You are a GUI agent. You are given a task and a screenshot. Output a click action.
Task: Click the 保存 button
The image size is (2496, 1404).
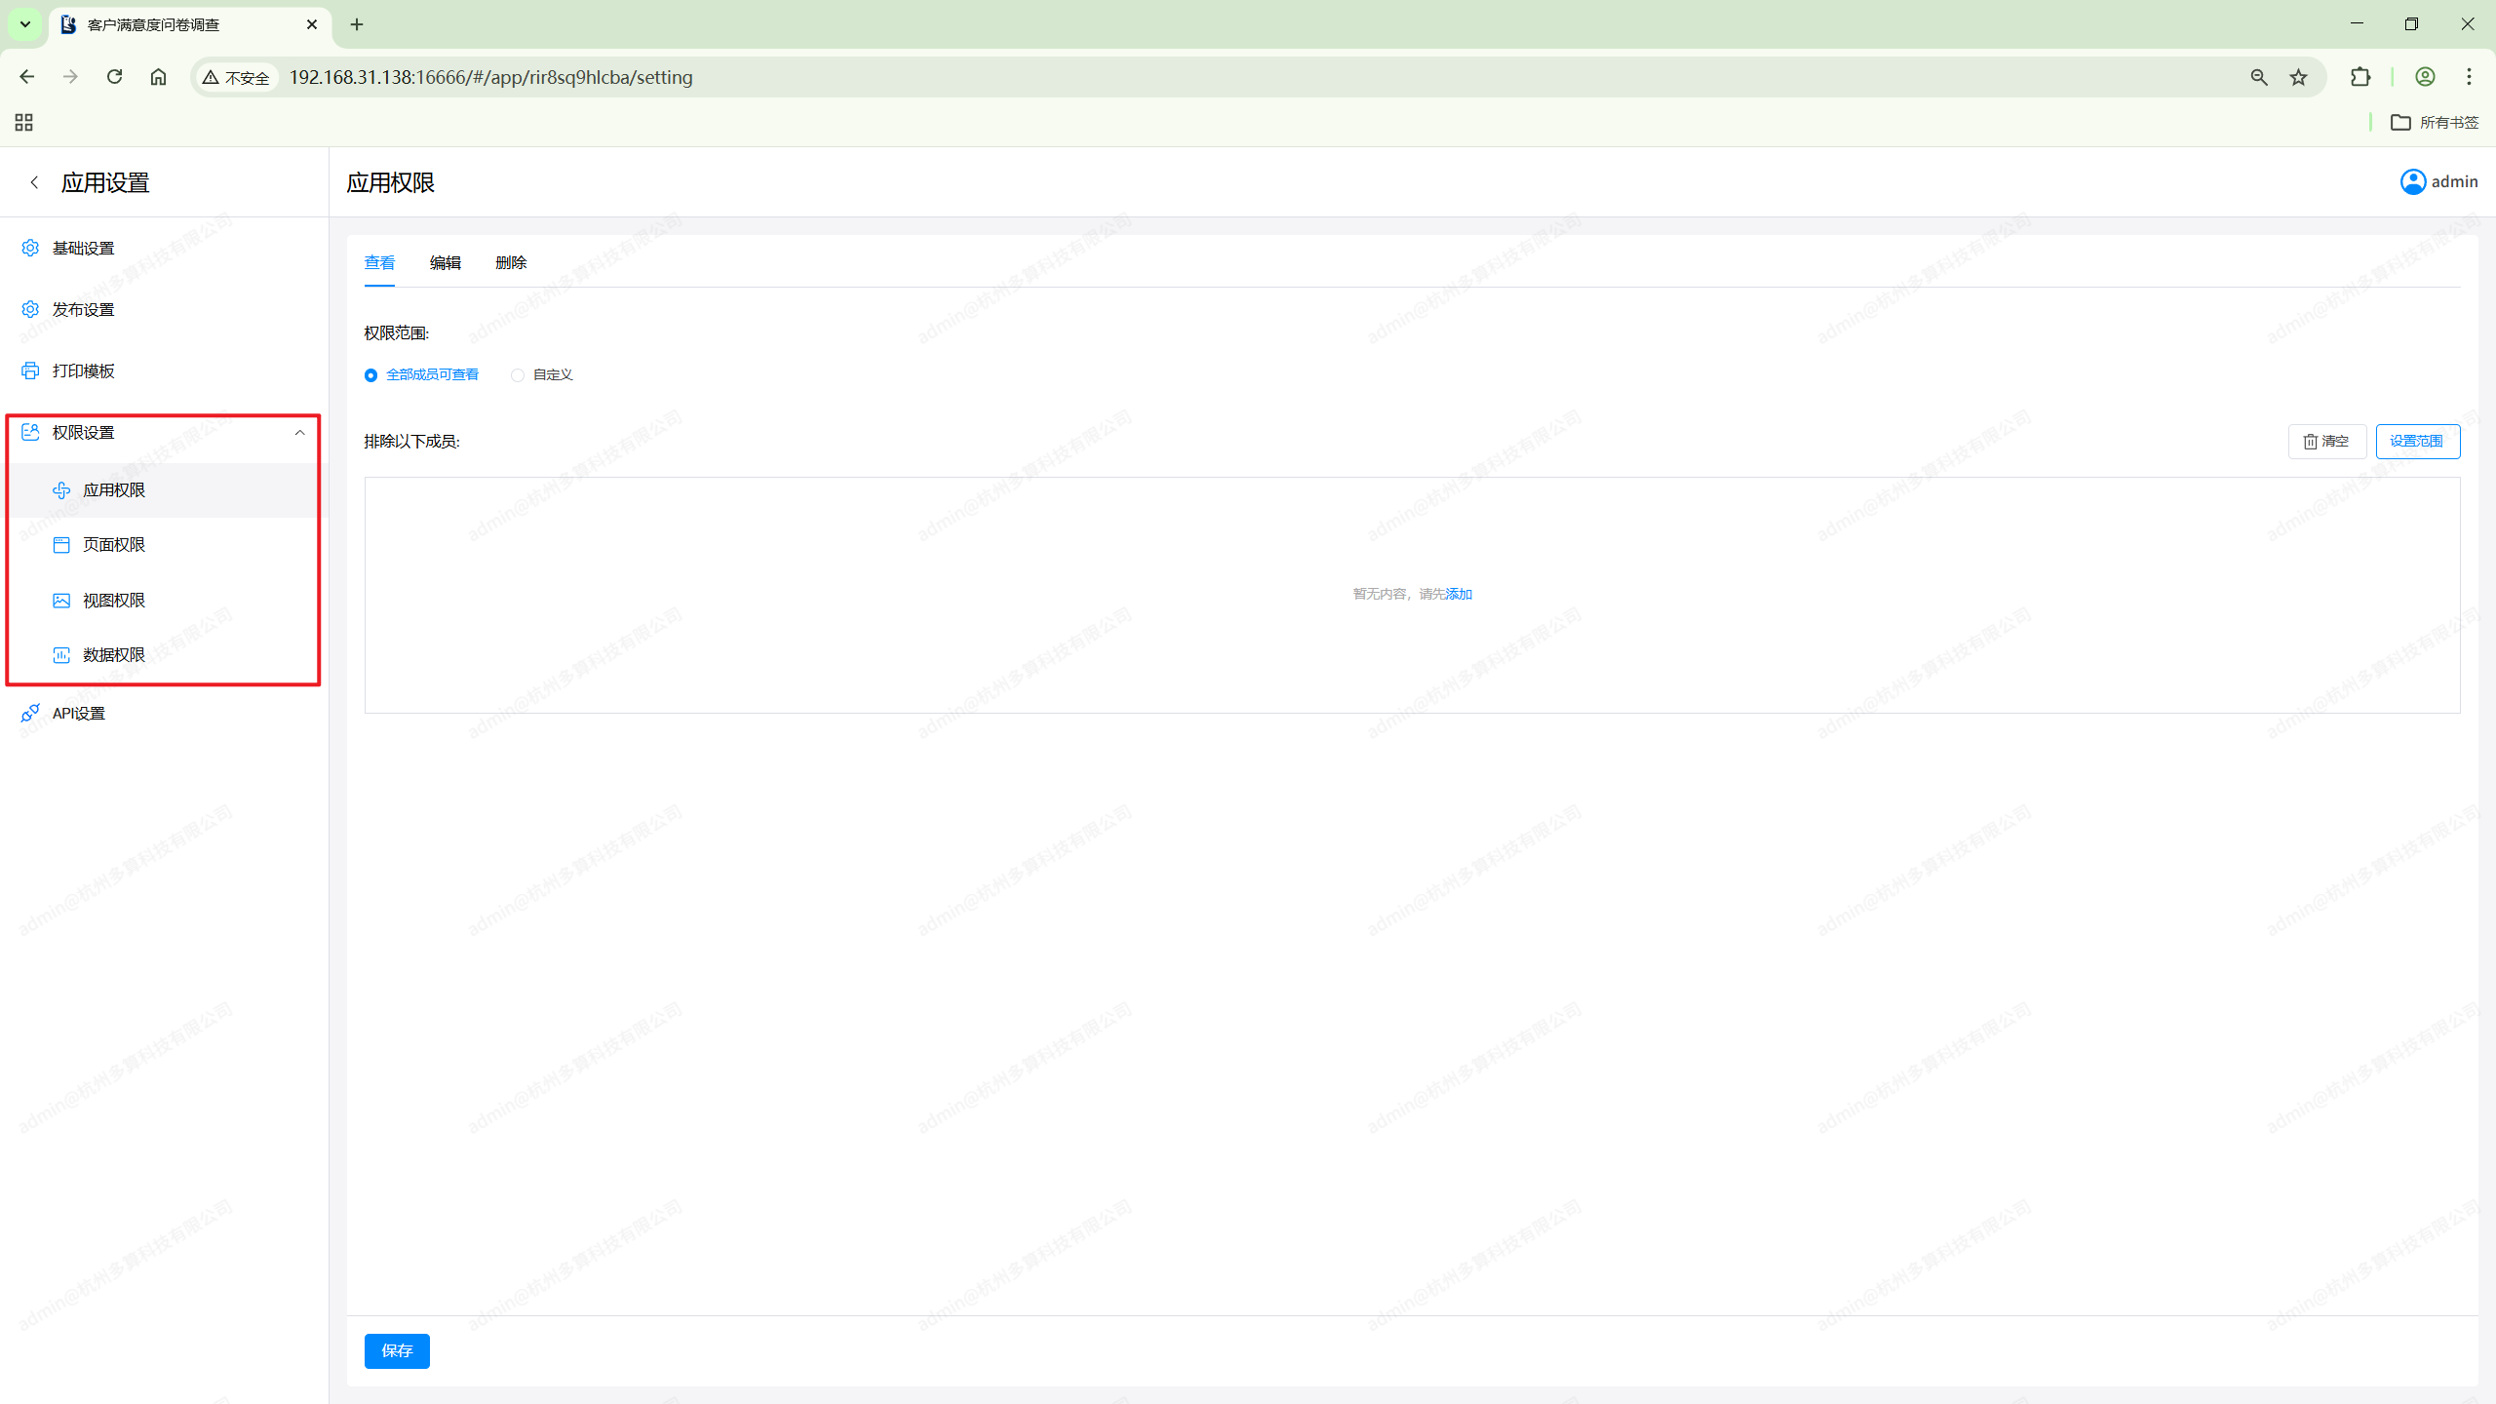397,1350
